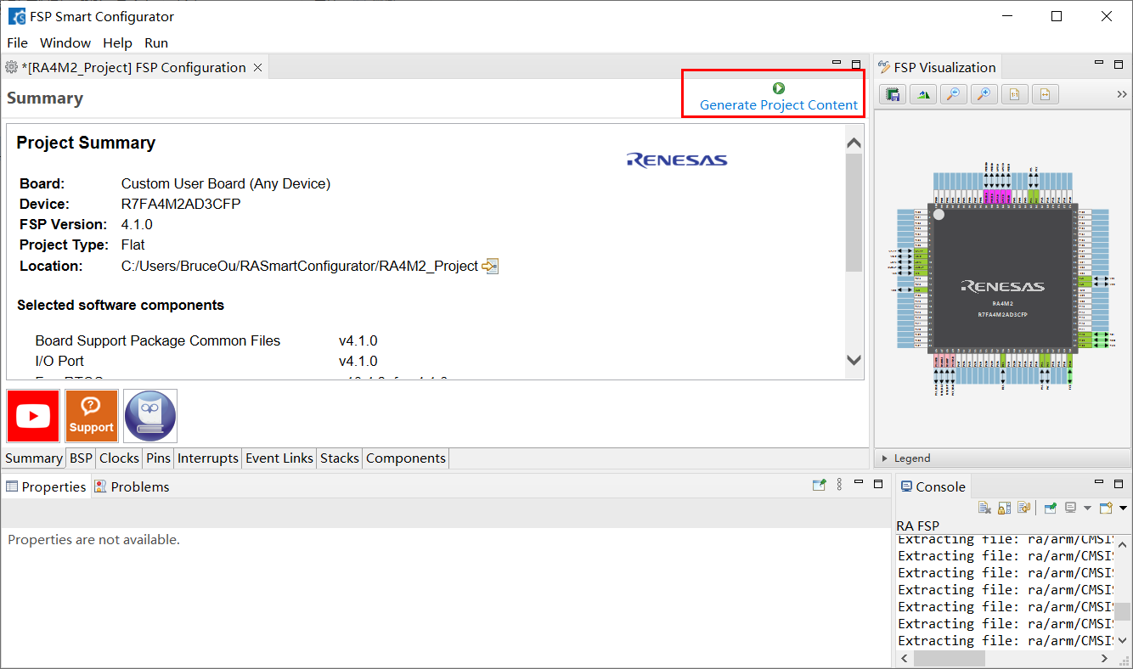Viewport: 1133px width, 669px height.
Task: Maximize the Properties panel
Action: 878,484
